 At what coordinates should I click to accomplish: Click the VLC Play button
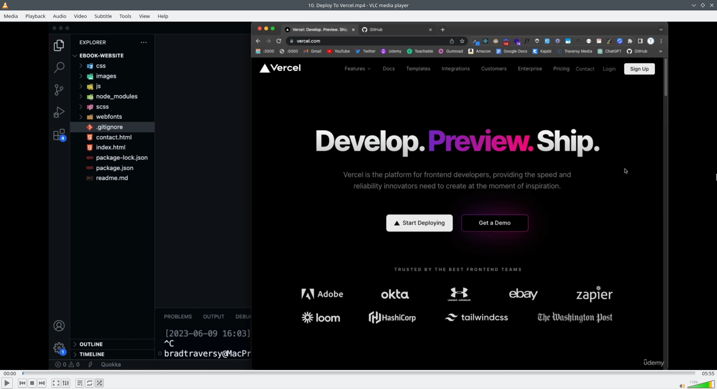click(7, 383)
